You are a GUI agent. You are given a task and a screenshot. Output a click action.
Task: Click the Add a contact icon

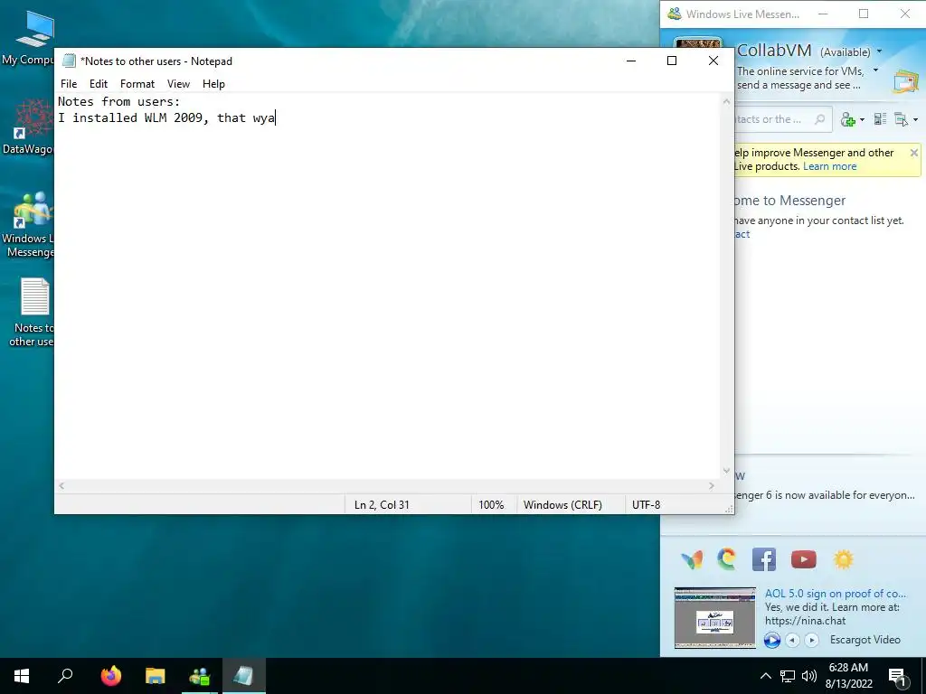848,120
